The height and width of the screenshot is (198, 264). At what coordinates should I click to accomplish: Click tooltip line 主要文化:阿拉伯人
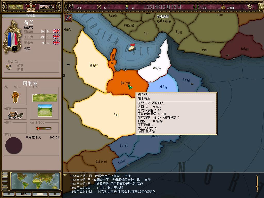click(x=151, y=103)
